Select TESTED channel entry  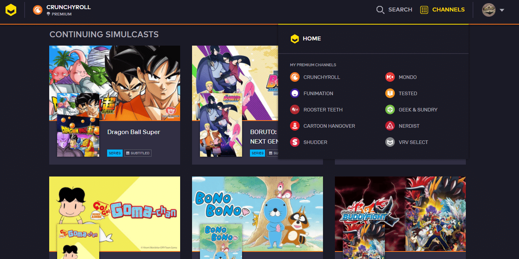click(x=408, y=93)
